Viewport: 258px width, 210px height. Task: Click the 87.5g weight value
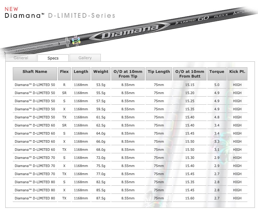tap(100, 198)
